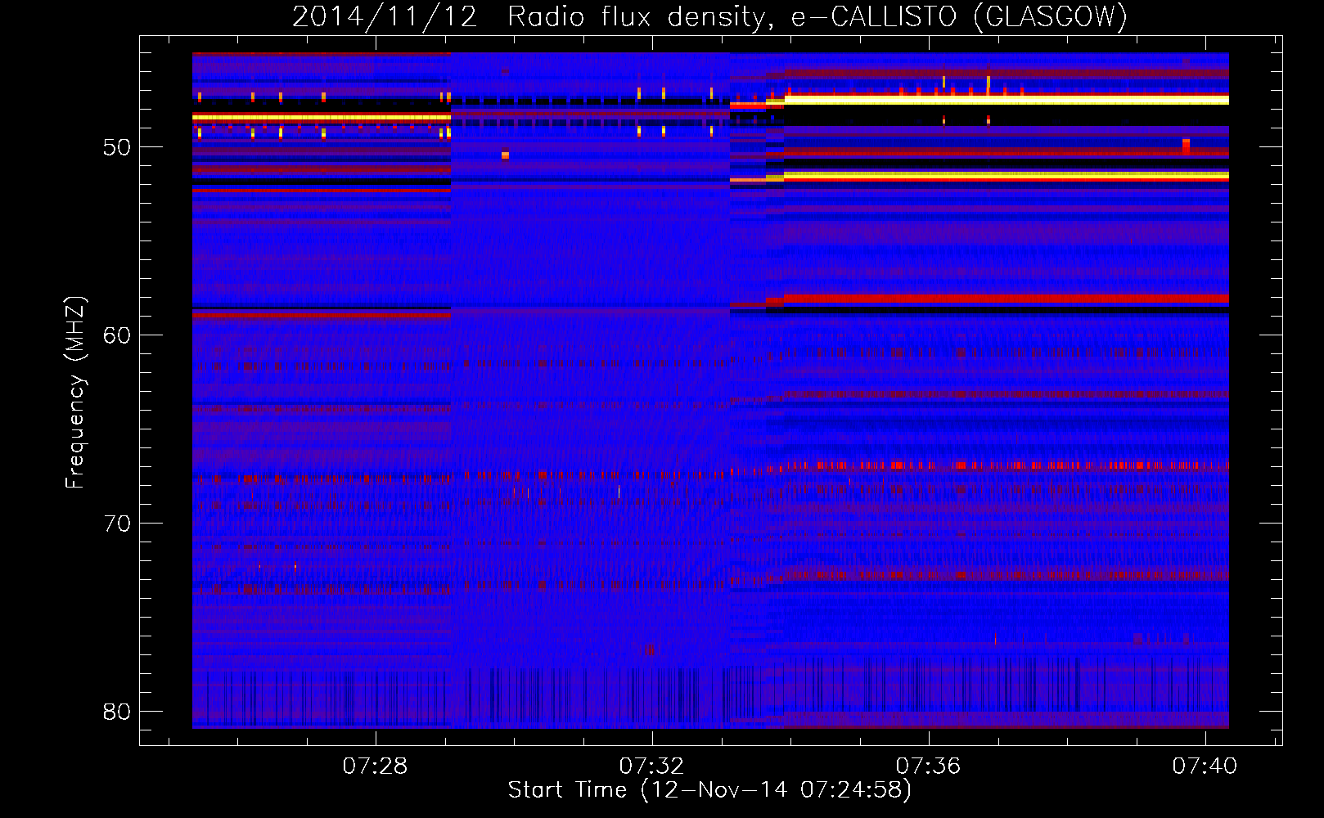Viewport: 1324px width, 818px height.
Task: Click the frequency tick label 80
Action: coord(117,712)
